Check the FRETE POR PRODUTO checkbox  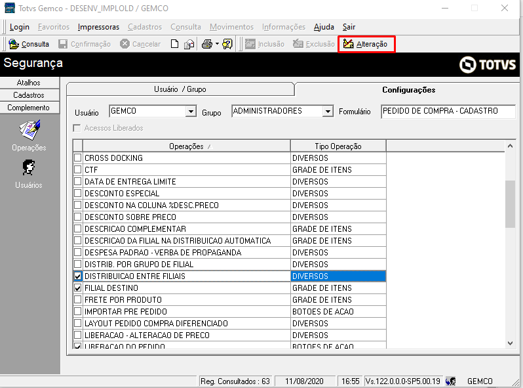[78, 300]
